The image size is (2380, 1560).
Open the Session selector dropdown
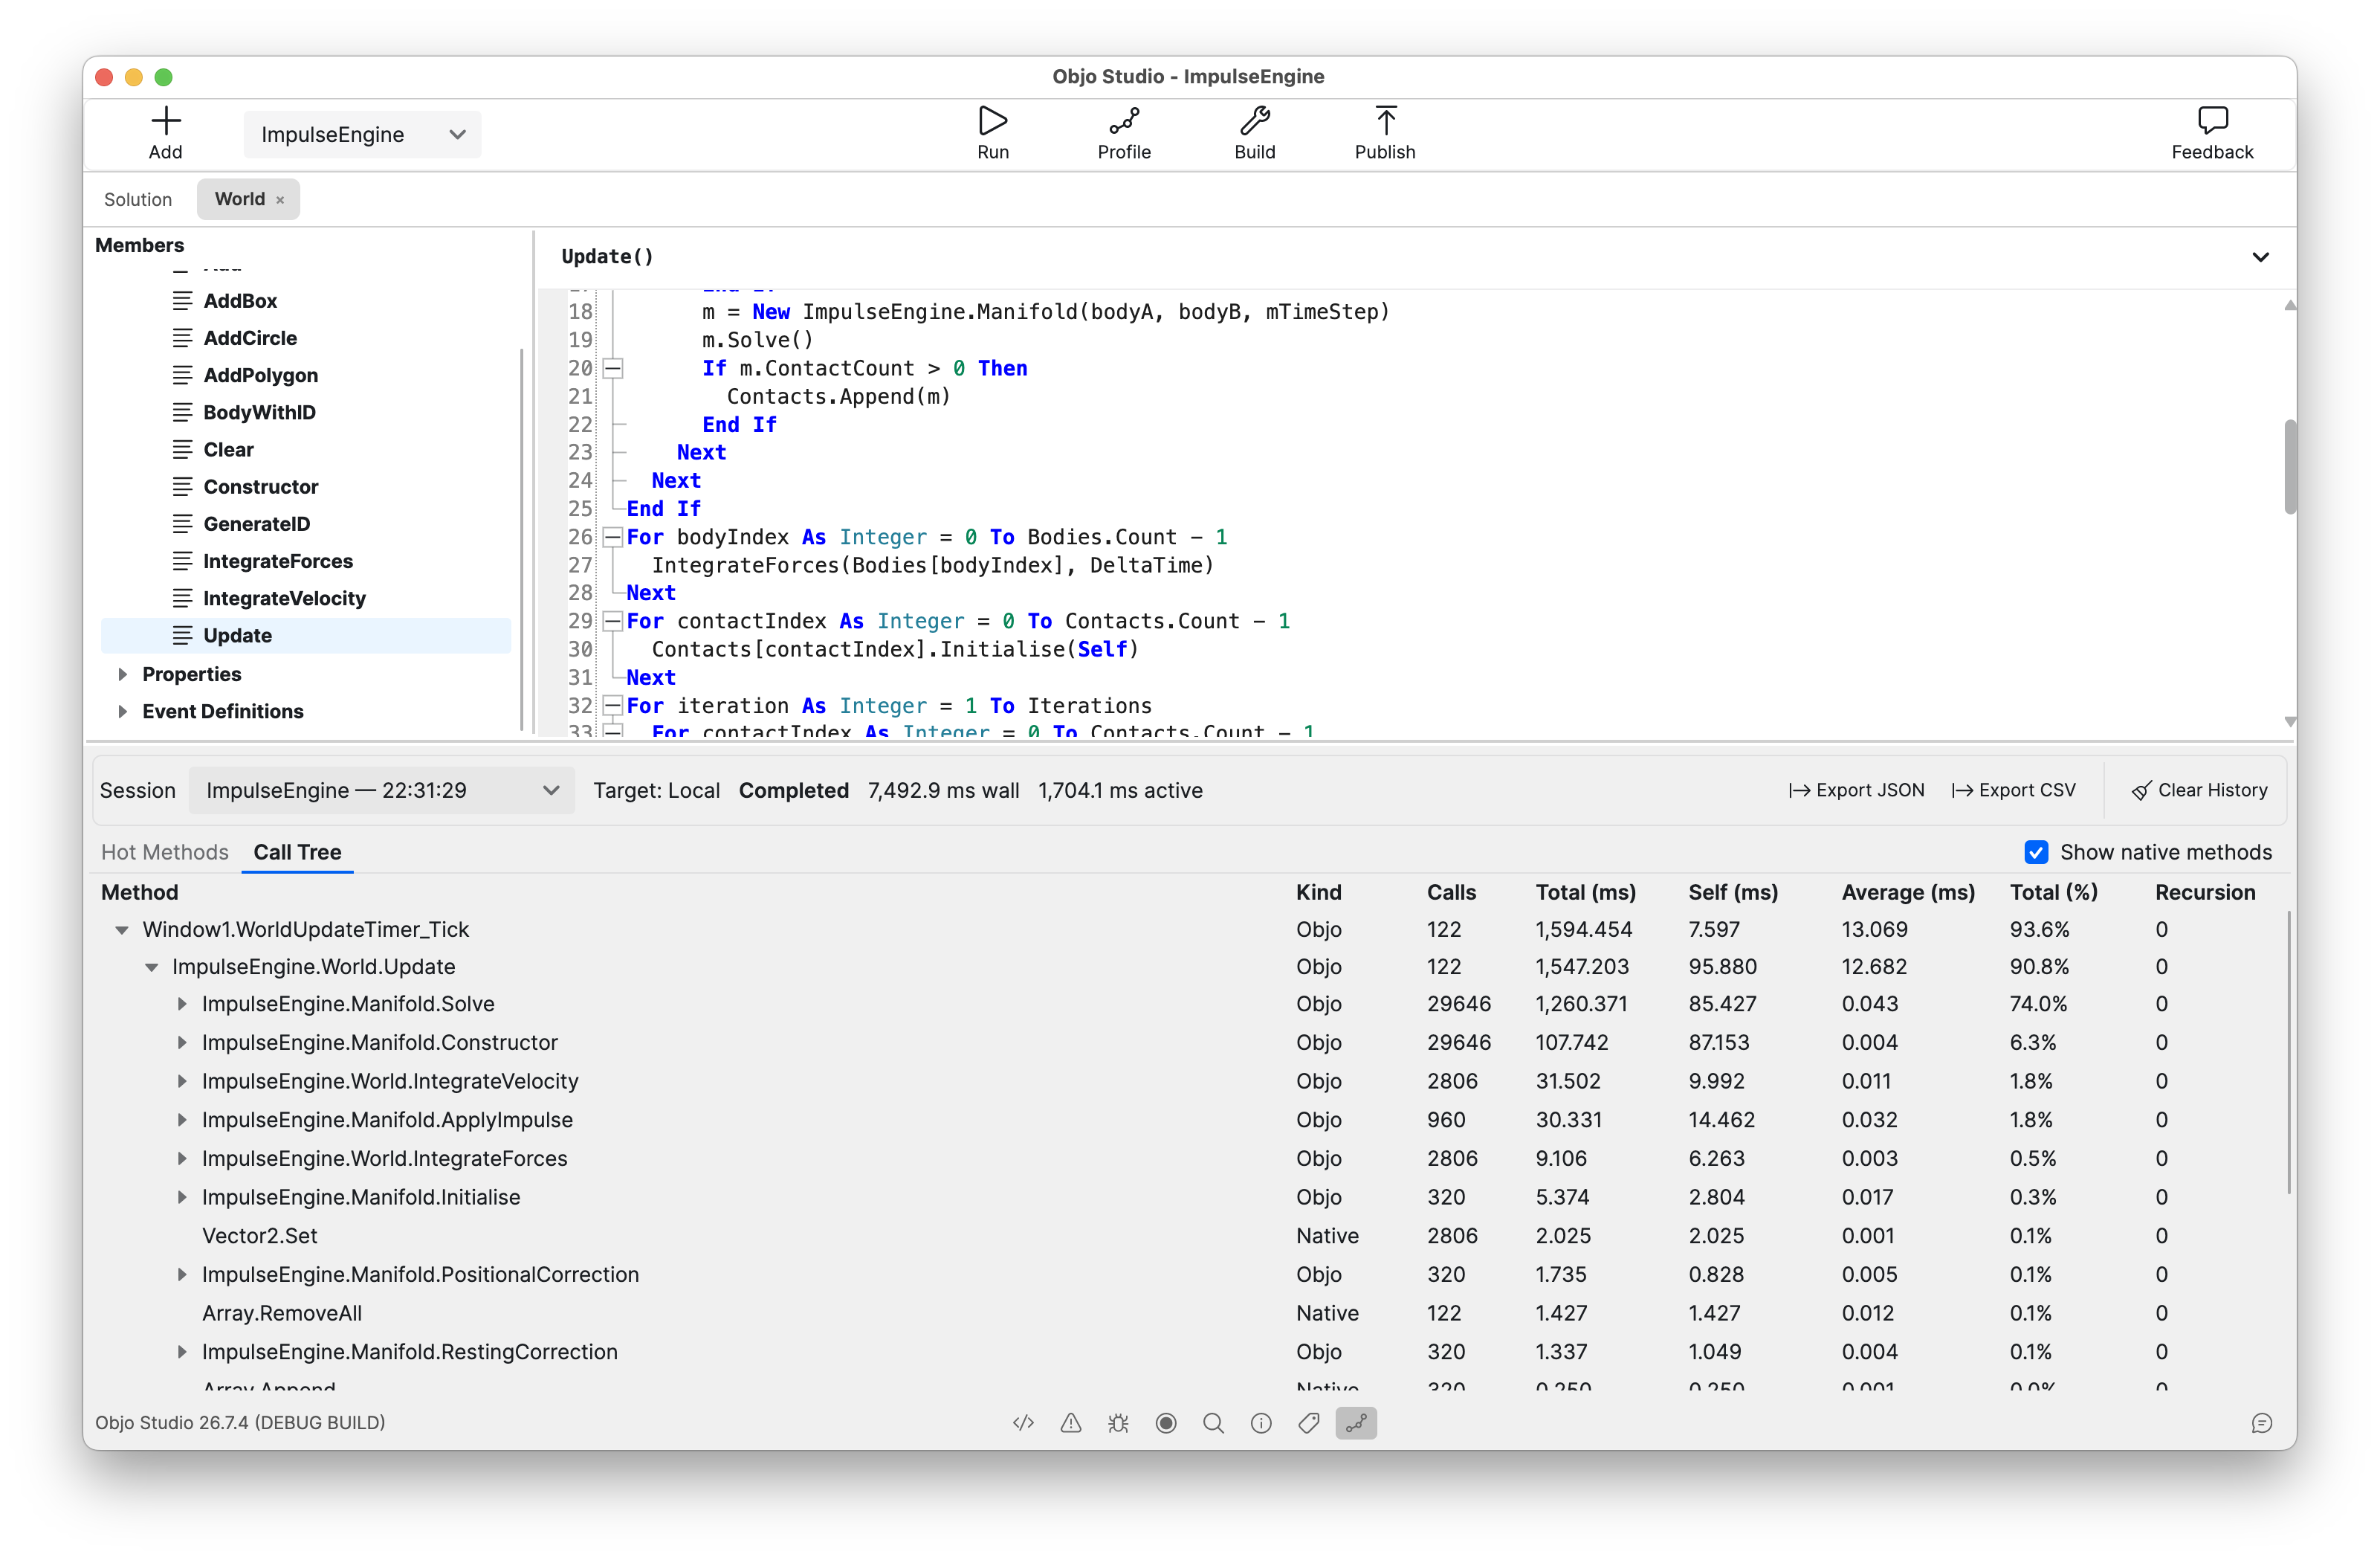coord(381,790)
